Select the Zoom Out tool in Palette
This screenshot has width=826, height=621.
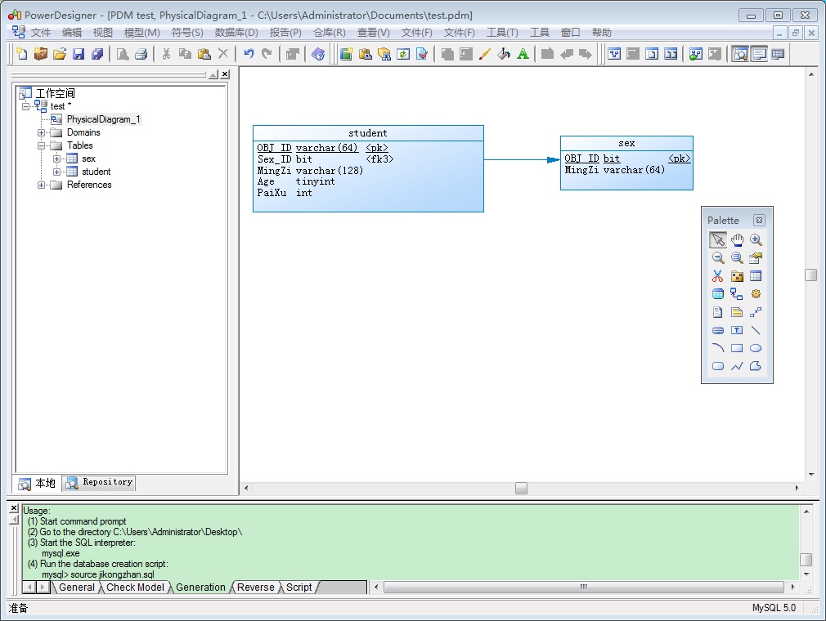pos(718,258)
